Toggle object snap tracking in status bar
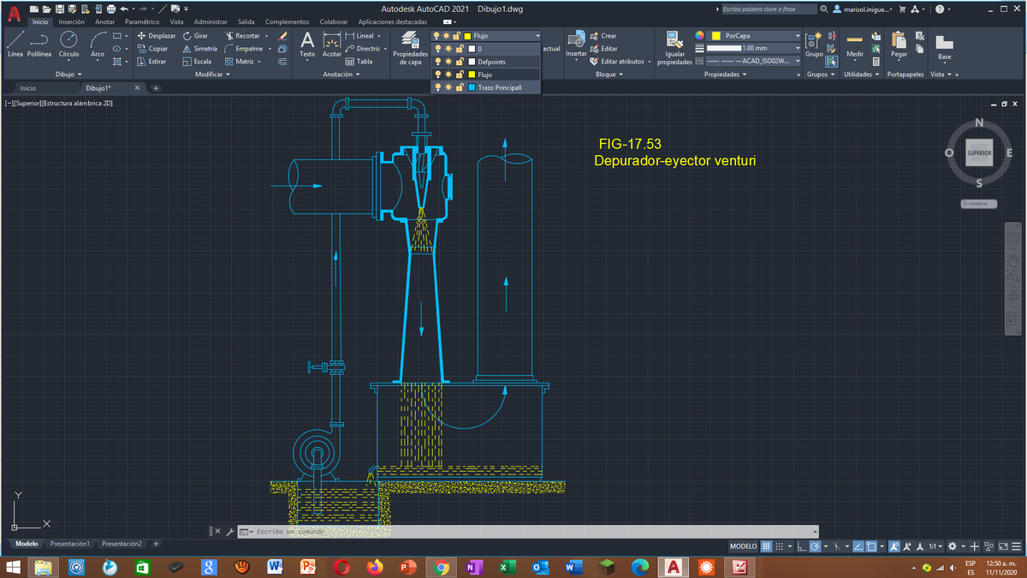Image resolution: width=1027 pixels, height=578 pixels. click(858, 546)
